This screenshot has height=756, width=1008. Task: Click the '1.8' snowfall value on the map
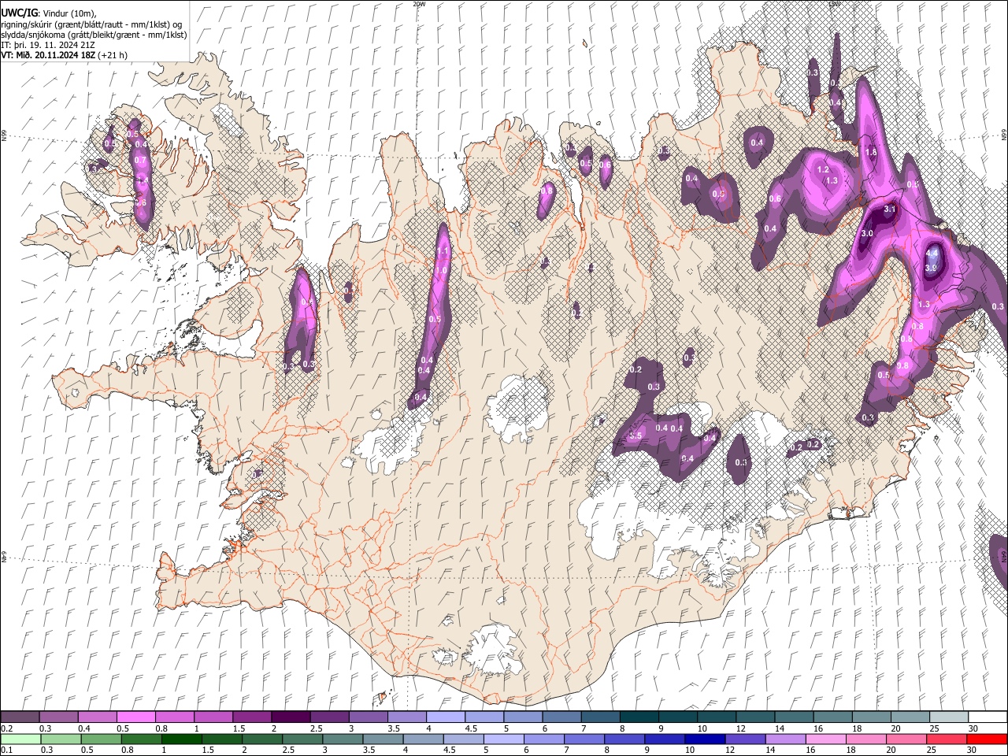point(871,152)
